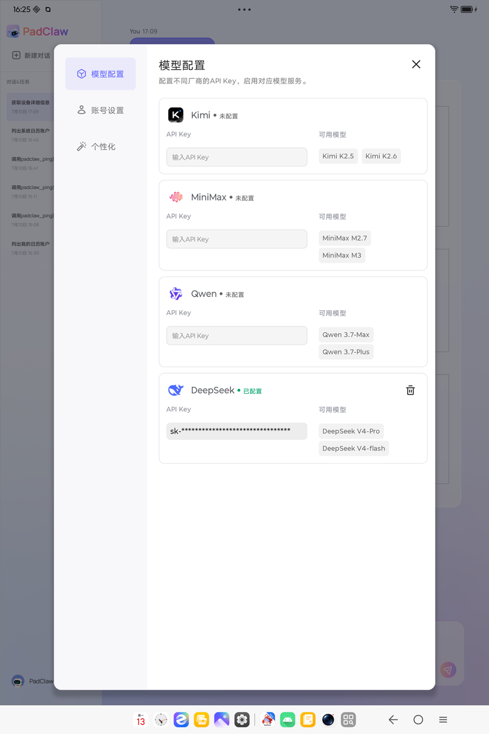The width and height of the screenshot is (489, 734).
Task: Open the yellow file manager in dock
Action: click(x=201, y=720)
